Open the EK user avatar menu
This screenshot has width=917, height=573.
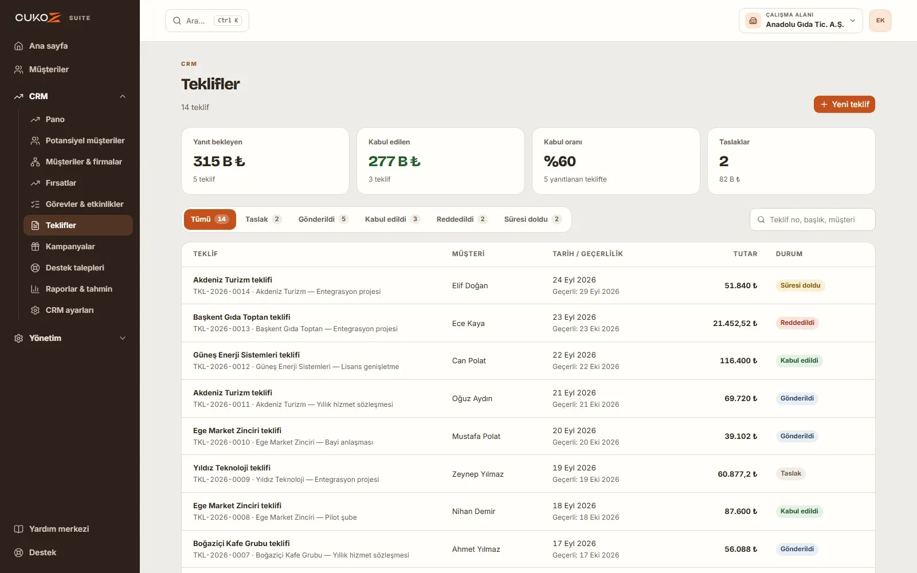point(880,21)
